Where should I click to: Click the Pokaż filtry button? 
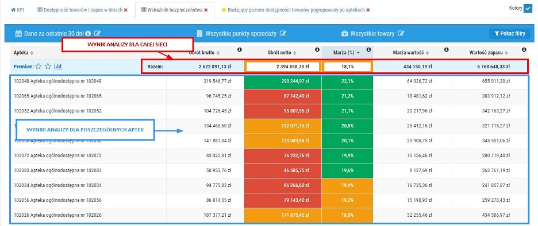[510, 34]
